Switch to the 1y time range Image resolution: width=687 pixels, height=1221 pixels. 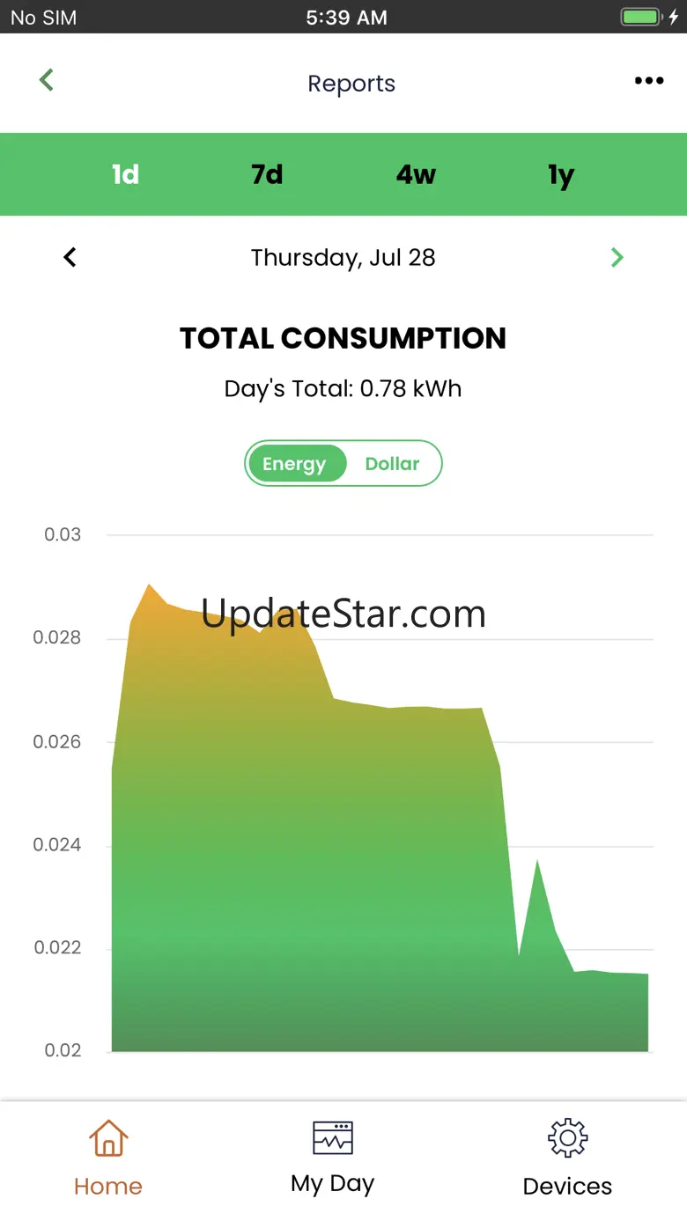(561, 175)
